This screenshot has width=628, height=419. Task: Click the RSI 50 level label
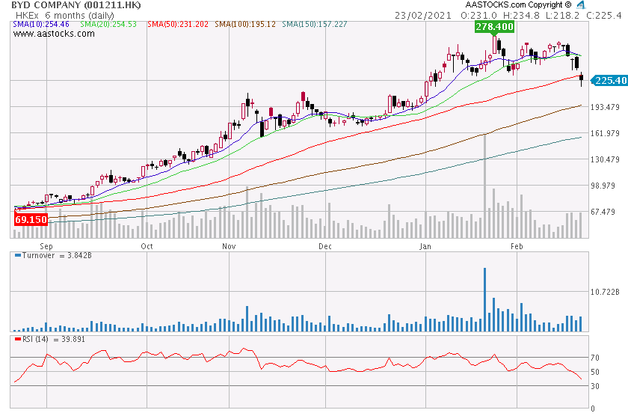[595, 372]
